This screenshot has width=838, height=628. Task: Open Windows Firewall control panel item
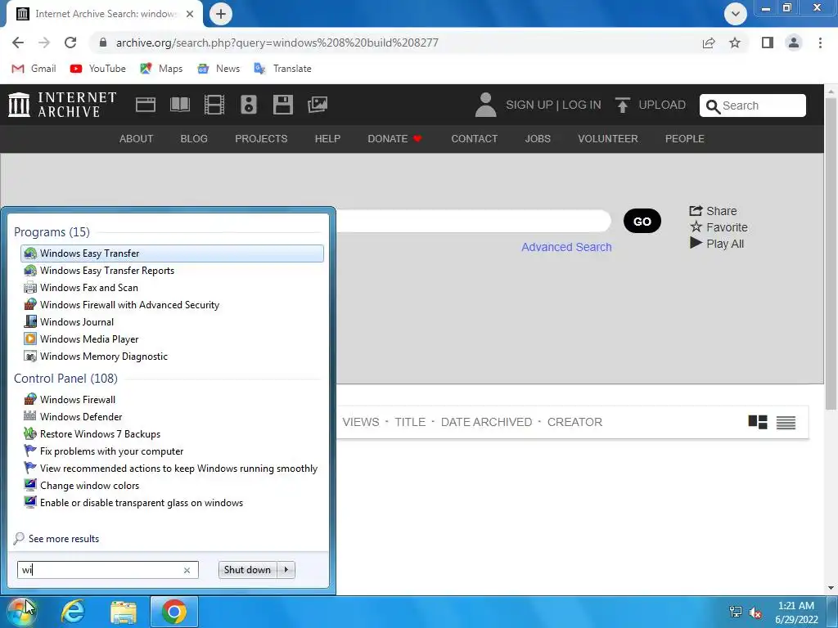70,399
